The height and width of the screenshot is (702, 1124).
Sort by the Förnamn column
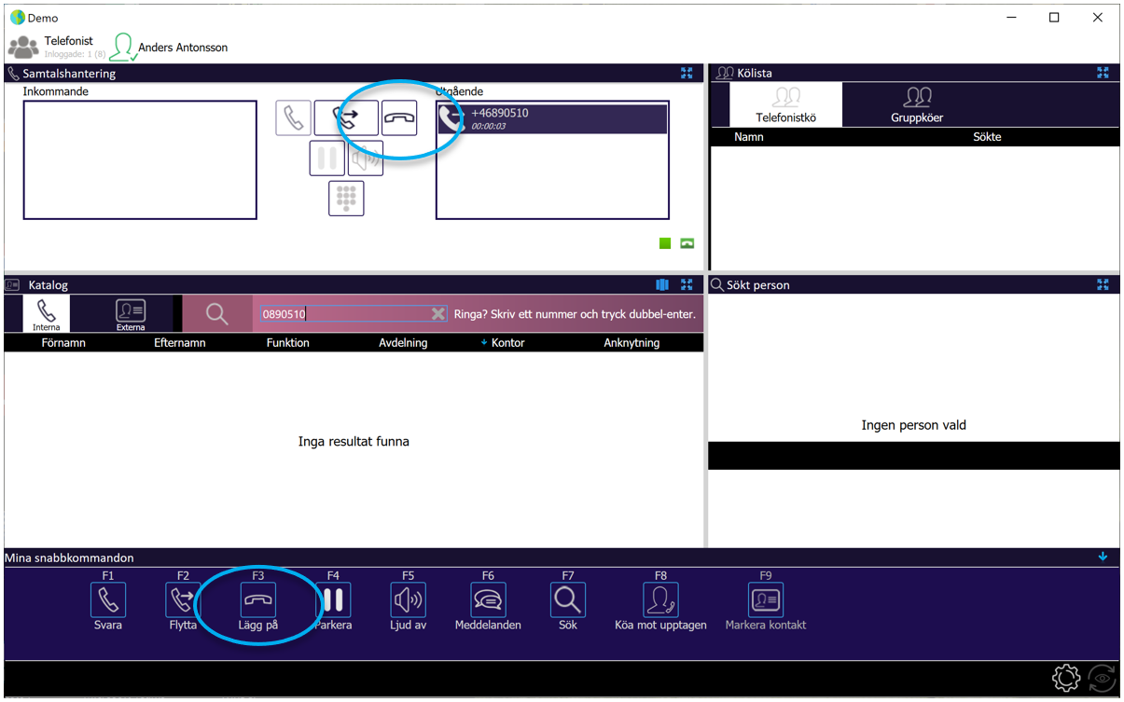(64, 343)
